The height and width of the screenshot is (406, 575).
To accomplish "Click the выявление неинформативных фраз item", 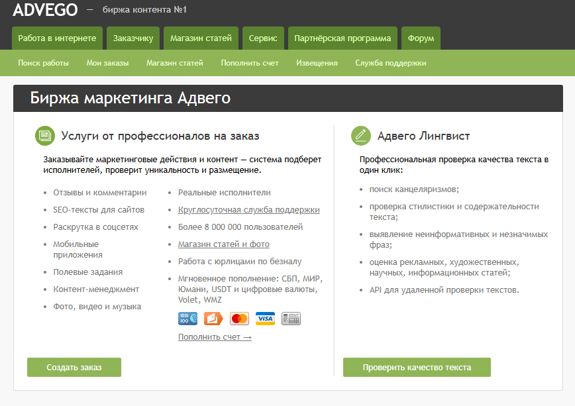I will point(458,240).
